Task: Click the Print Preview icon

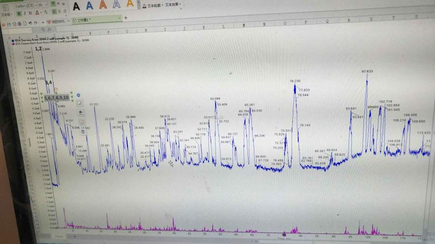Action: (x=25, y=24)
